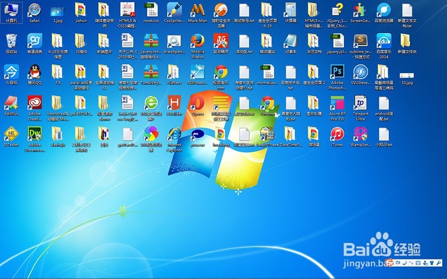Screen dimensions: 447x279
Task: Open the dashuju folder
Action: tap(58, 137)
